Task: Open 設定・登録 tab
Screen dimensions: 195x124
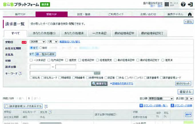Action: coord(83,14)
